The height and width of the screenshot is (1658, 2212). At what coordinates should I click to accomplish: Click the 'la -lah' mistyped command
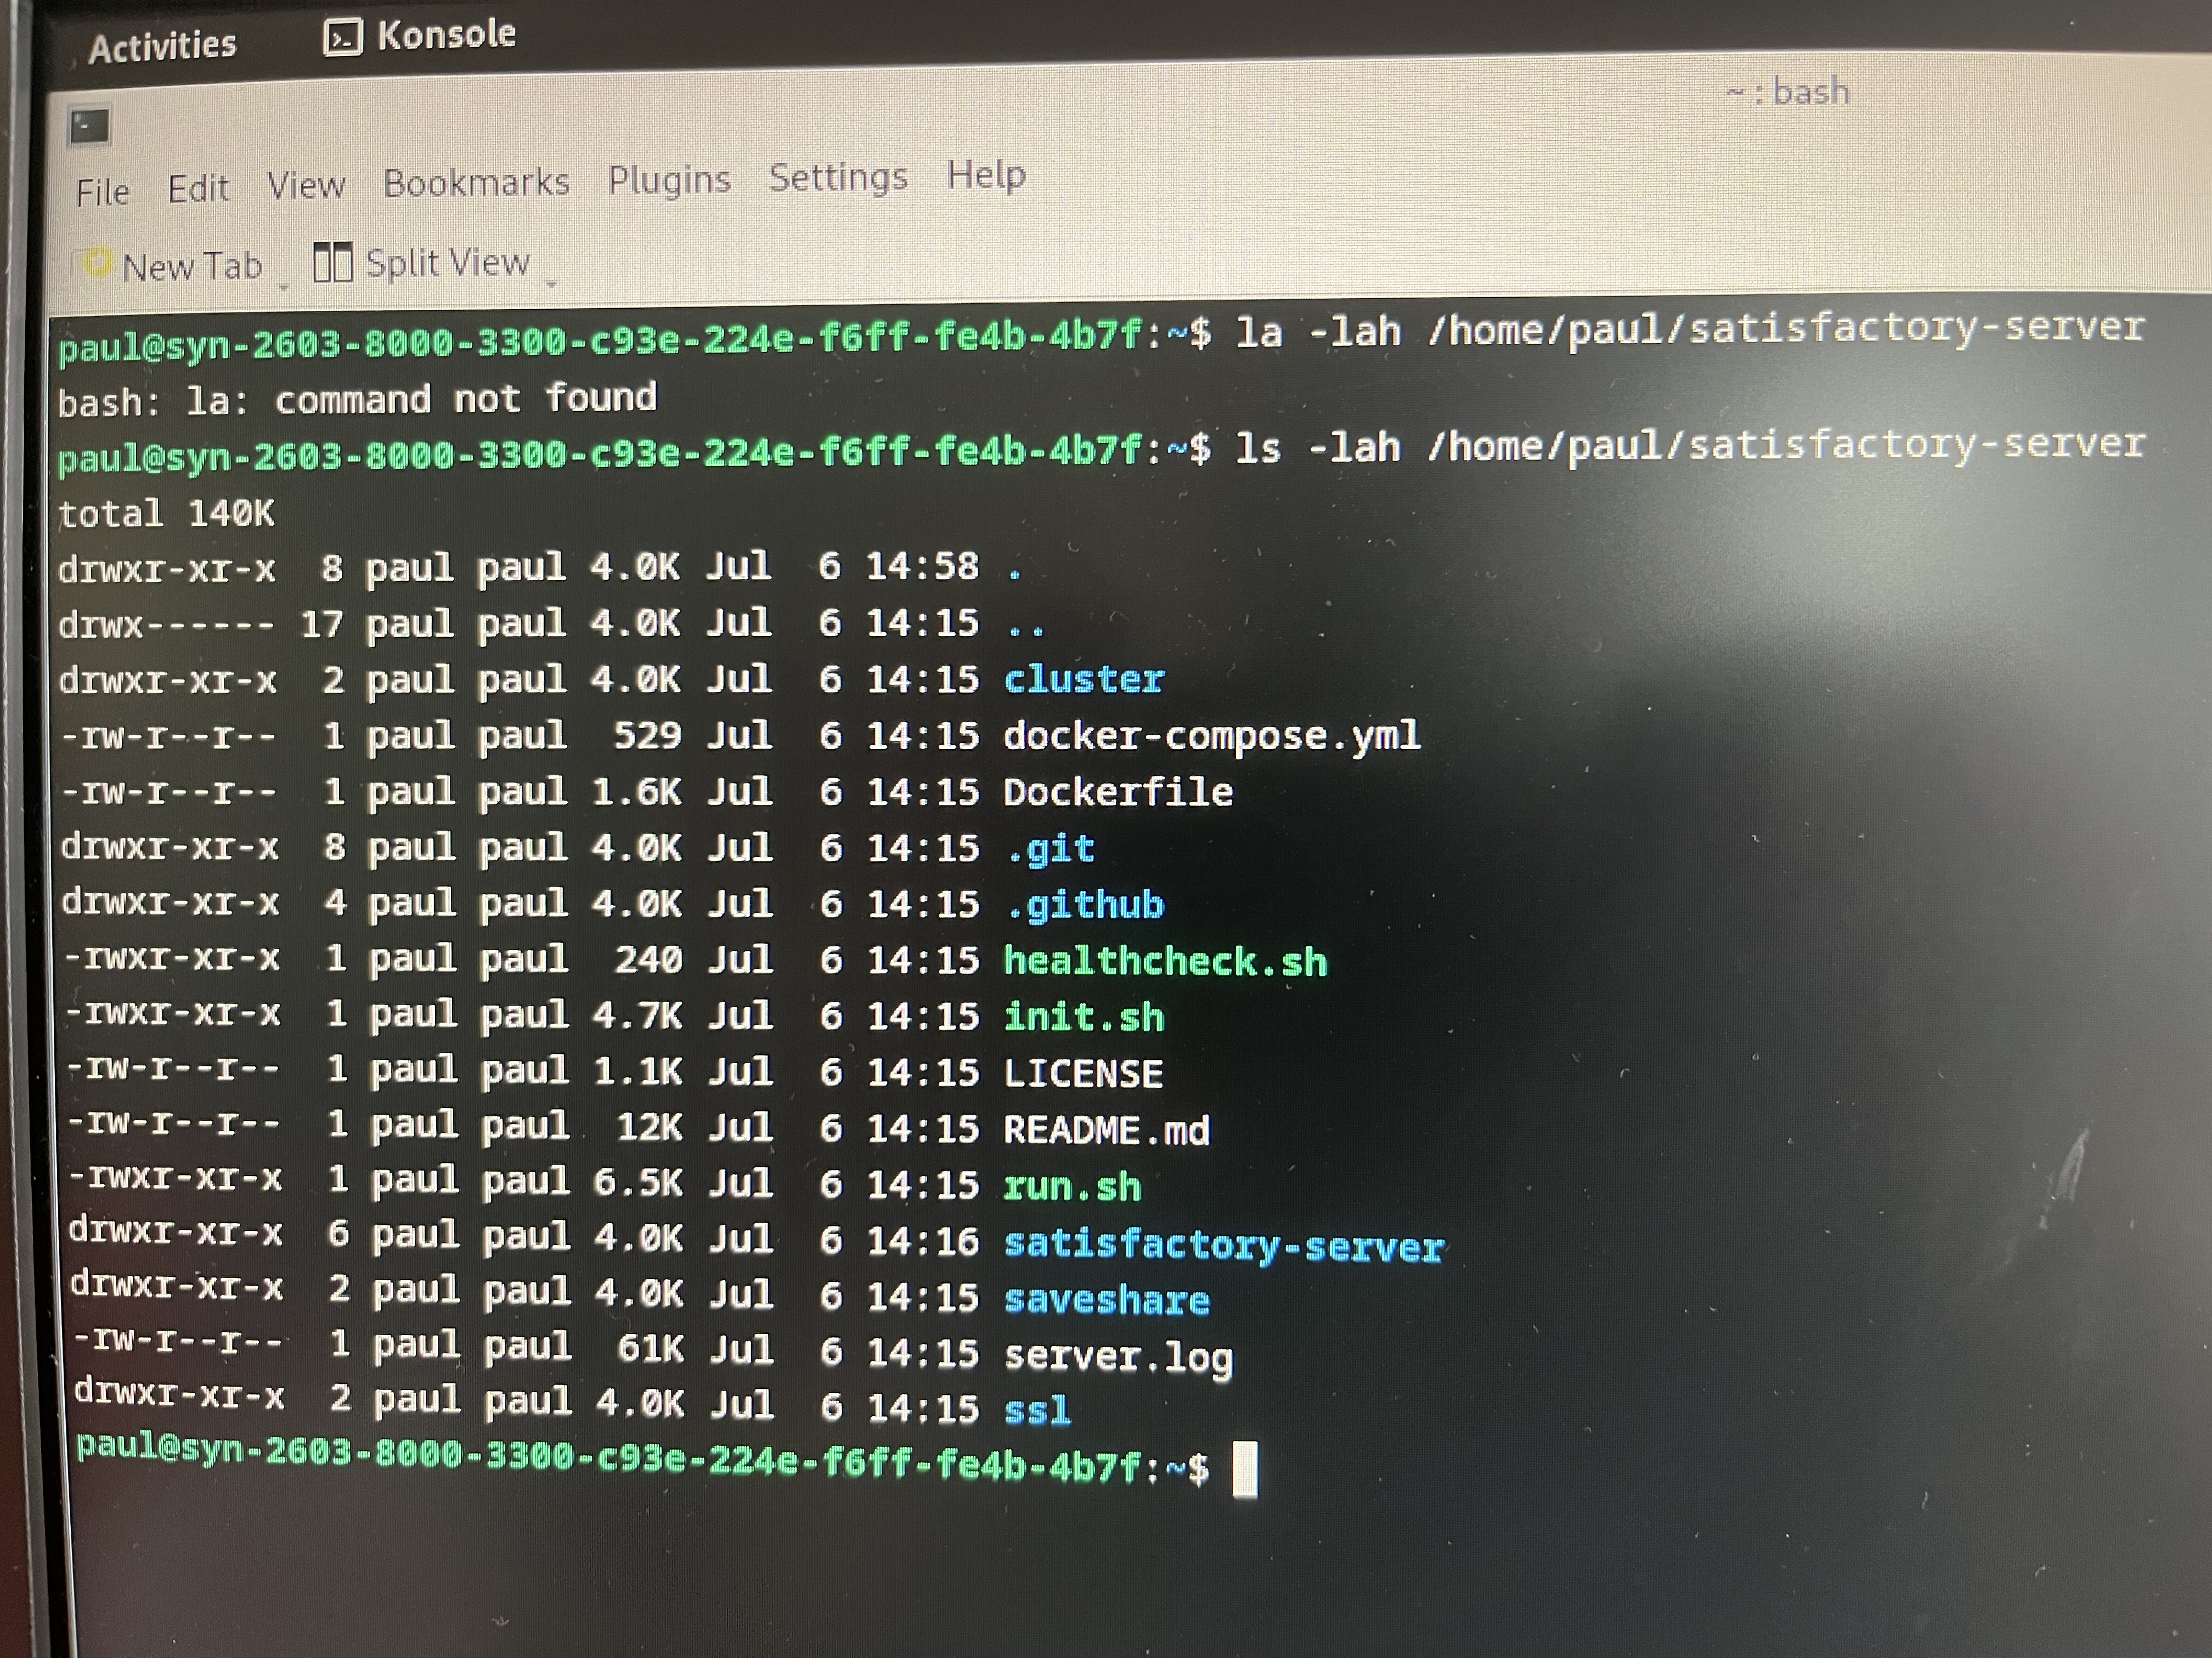pos(1318,332)
